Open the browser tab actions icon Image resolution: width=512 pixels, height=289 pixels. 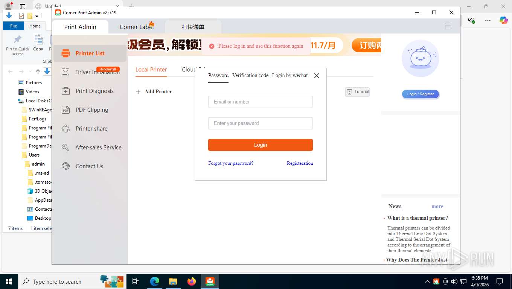coord(23,6)
